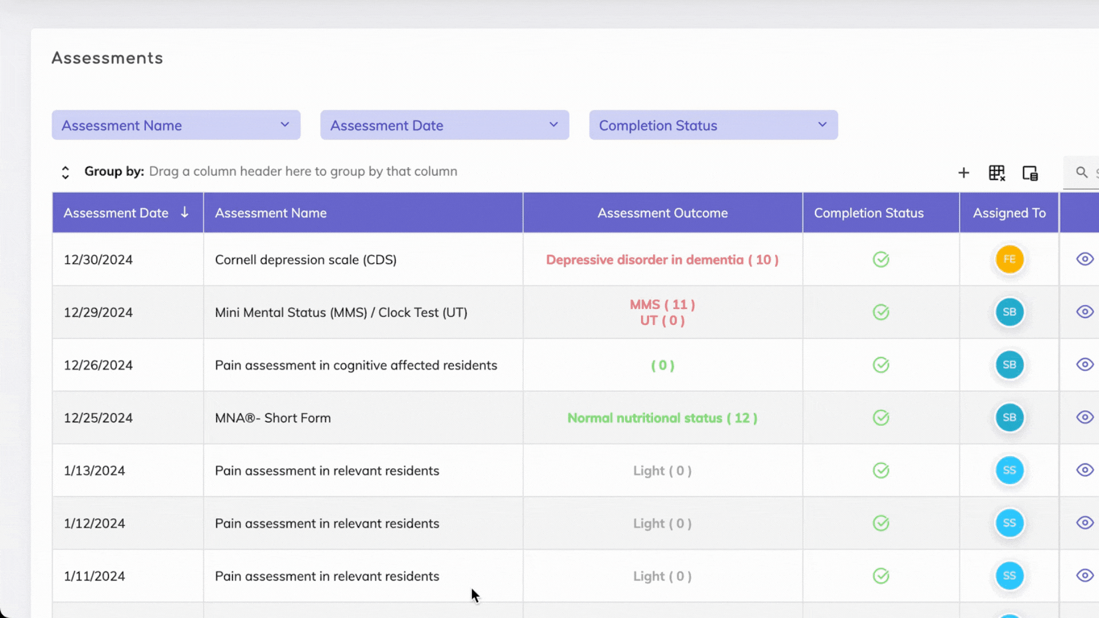
Task: Click the expand/collapse groups arrows icon
Action: coord(65,172)
